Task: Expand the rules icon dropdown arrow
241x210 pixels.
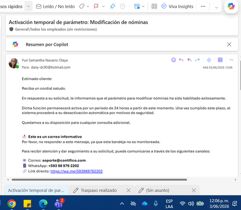Action: [x=143, y=6]
